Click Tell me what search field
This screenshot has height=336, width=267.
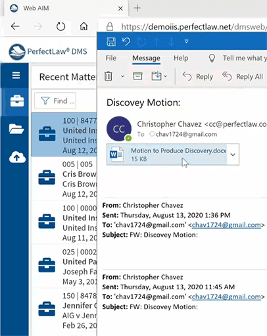click(x=245, y=58)
